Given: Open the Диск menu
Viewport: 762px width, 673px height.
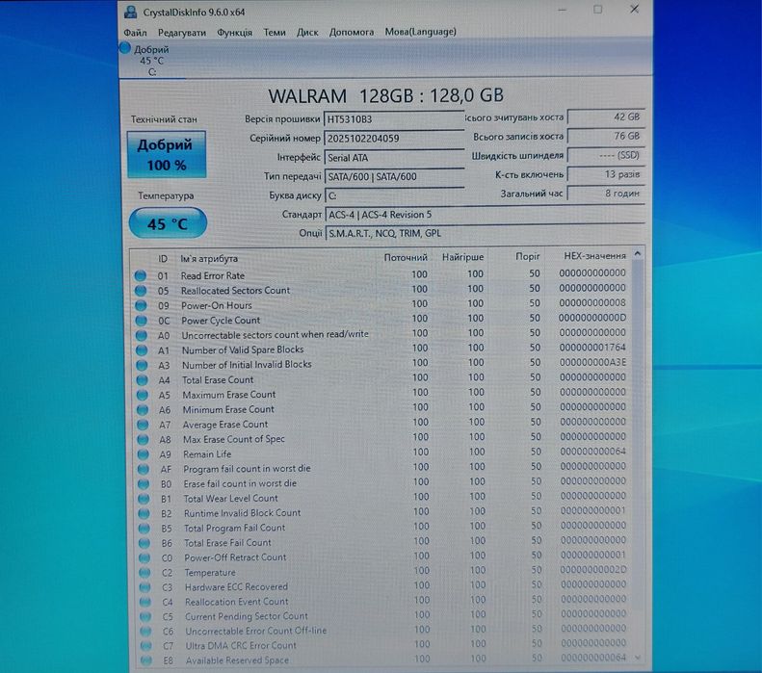Looking at the screenshot, I should coord(307,33).
